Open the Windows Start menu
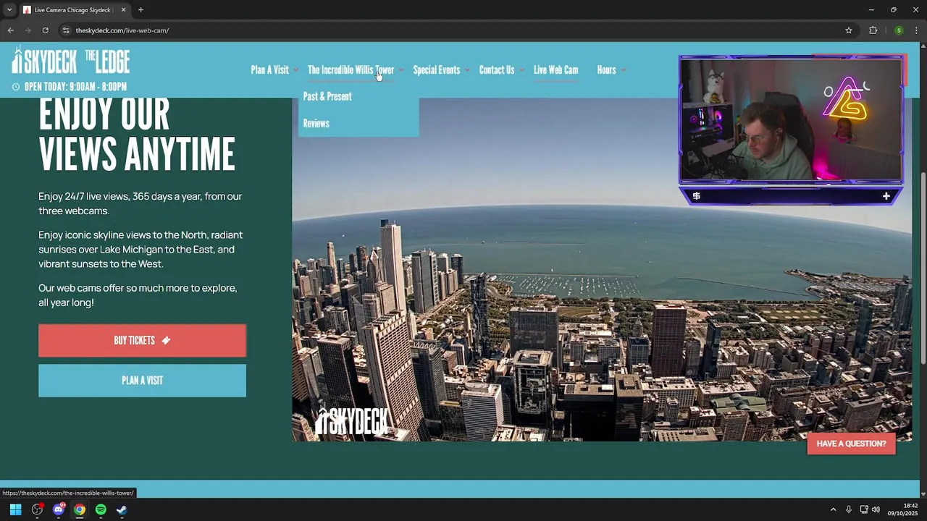 [x=15, y=509]
